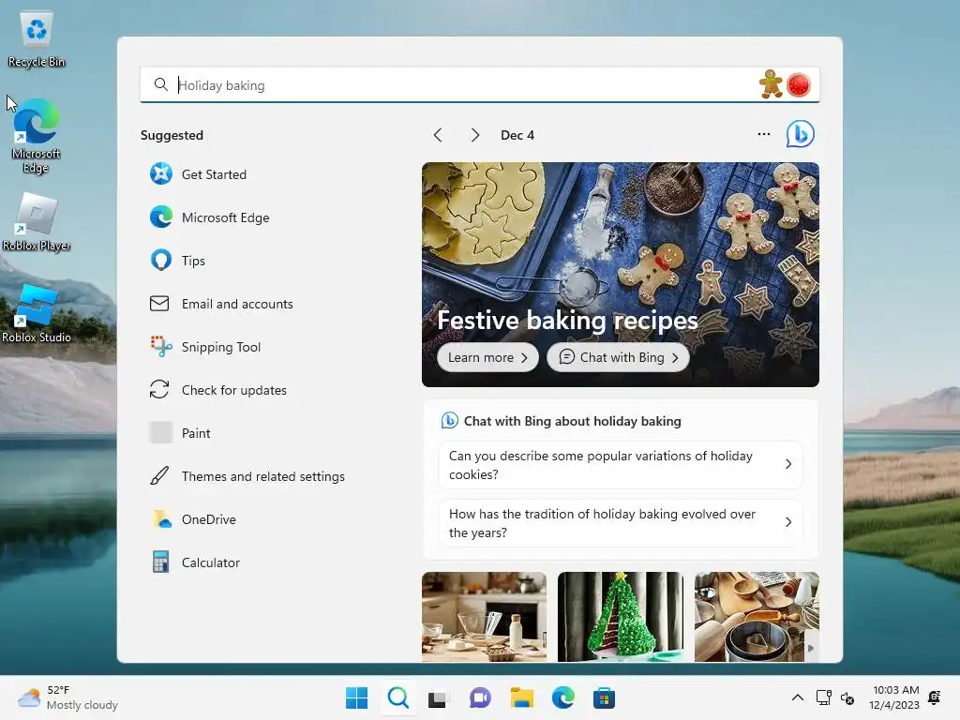Select the Recycle Bin desktop icon
This screenshot has height=720, width=960.
[37, 40]
